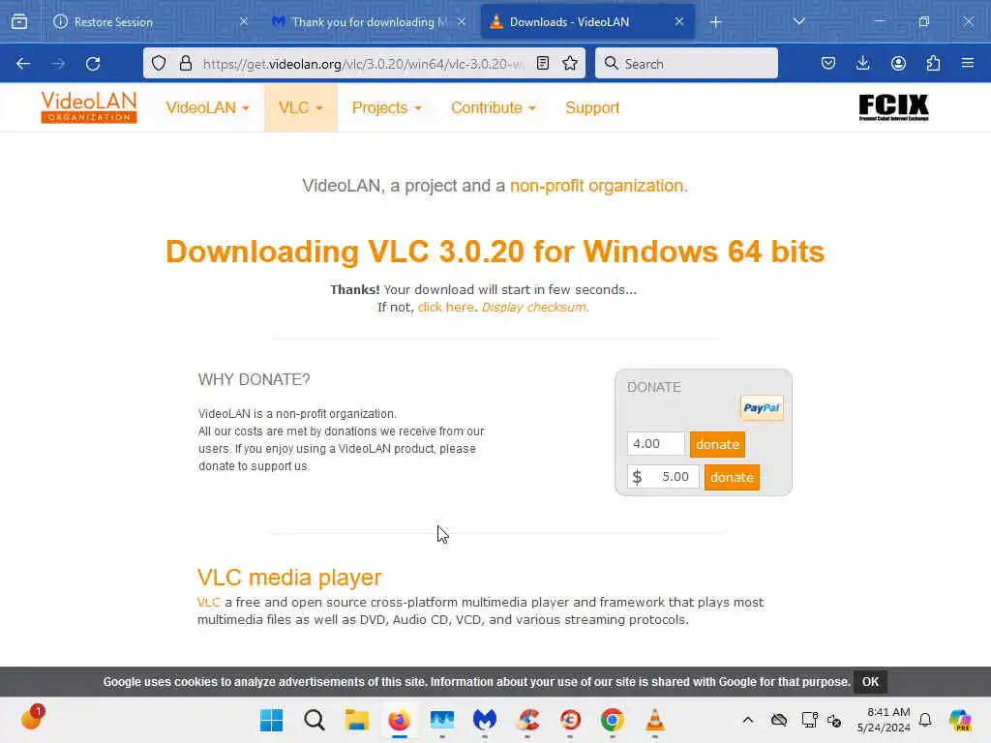991x743 pixels.
Task: Open Malwarebytes from the taskbar
Action: click(x=485, y=720)
